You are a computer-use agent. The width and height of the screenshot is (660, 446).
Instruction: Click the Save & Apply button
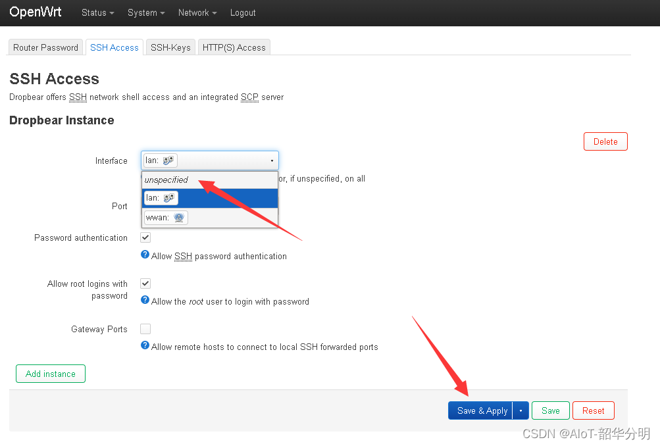click(x=480, y=410)
